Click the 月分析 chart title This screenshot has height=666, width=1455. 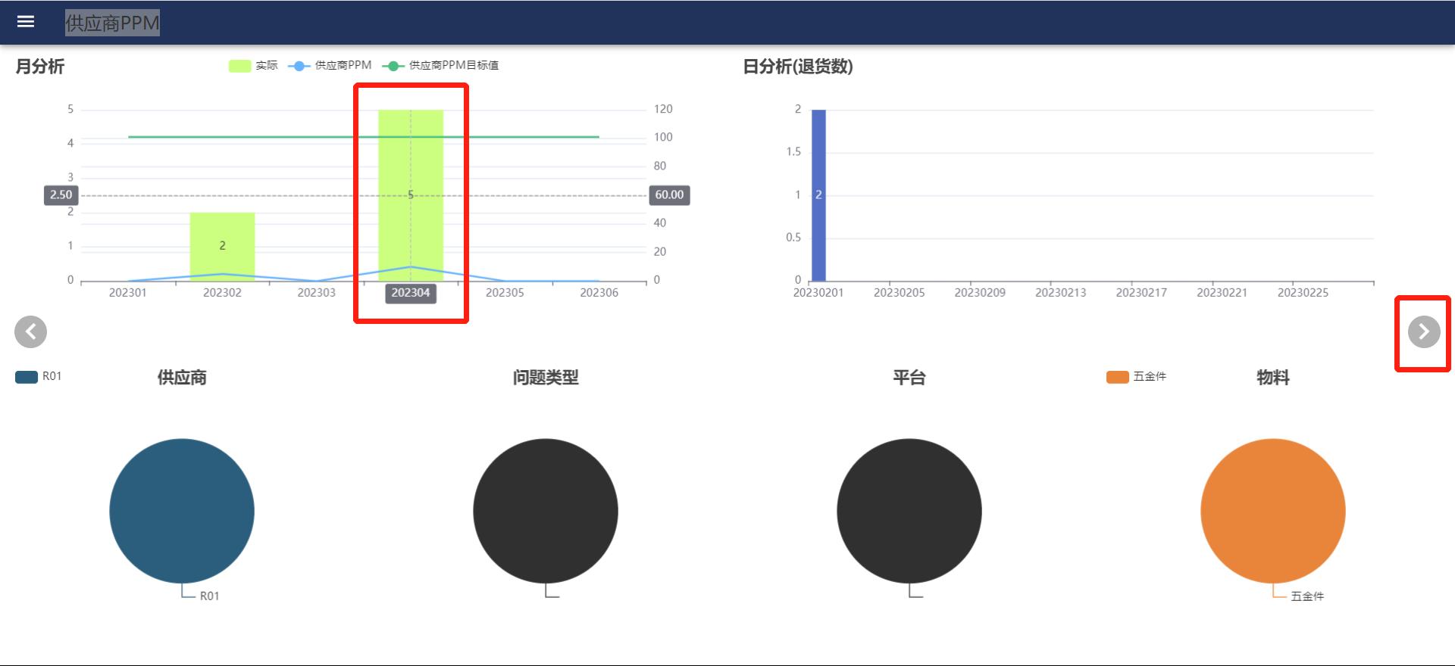click(x=40, y=67)
